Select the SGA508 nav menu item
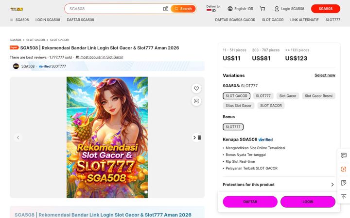 22,20
